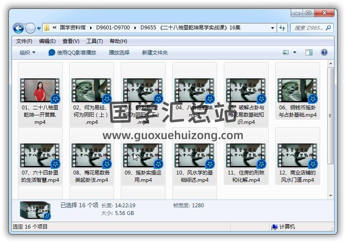Open the recent pages dropdown arrow

tap(39, 29)
